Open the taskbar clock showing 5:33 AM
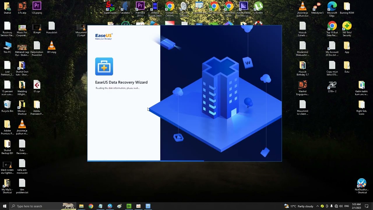Screen dimensions: 373x210 (x=356, y=206)
